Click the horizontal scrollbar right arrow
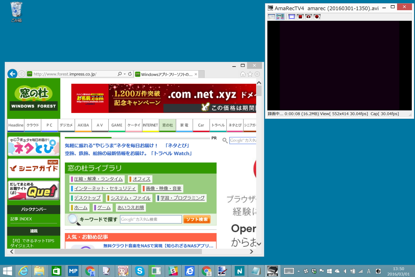Viewport: 415px width, 277px height. (x=251, y=251)
